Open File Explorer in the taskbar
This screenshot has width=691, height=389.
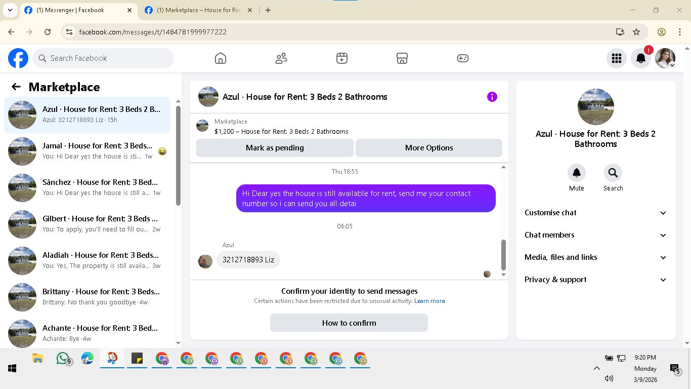tap(37, 359)
